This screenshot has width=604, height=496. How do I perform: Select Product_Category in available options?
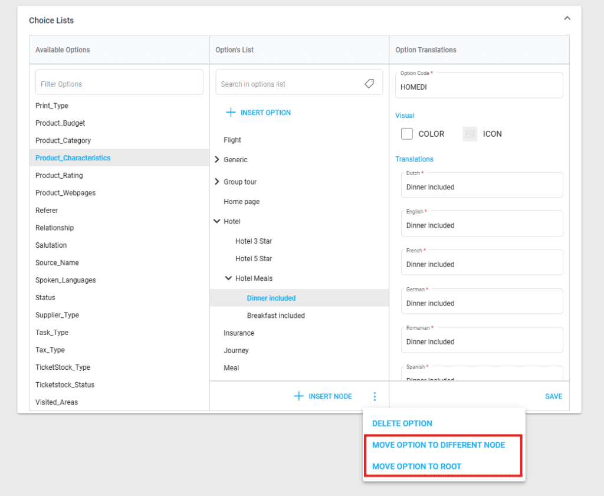point(63,140)
